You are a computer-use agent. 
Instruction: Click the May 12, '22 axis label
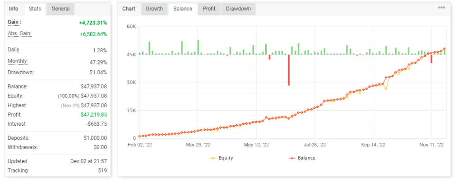tap(256, 145)
